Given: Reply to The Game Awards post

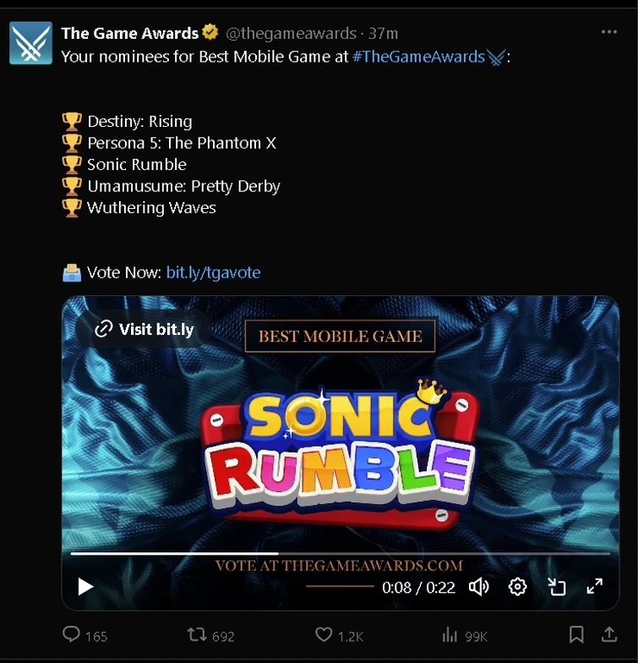Looking at the screenshot, I should coord(73,635).
